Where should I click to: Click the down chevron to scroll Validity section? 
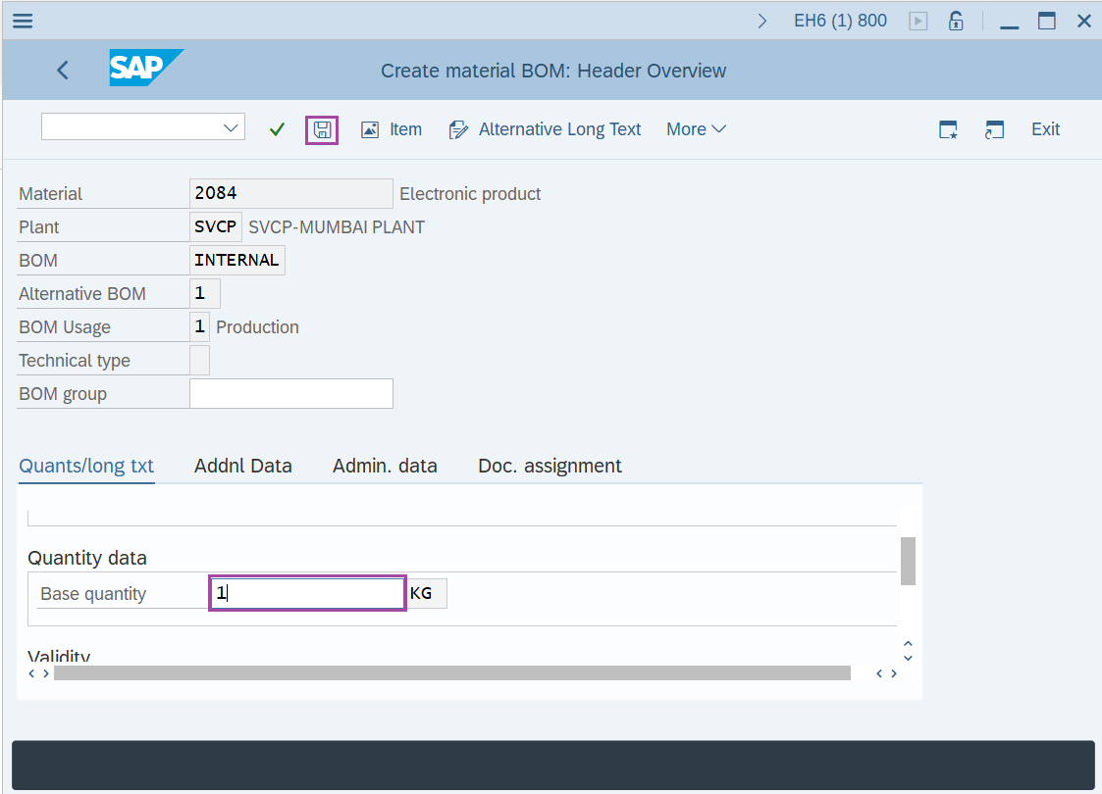(907, 658)
